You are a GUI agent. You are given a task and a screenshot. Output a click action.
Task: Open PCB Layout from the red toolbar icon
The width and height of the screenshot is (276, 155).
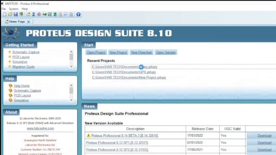pyautogui.click(x=39, y=14)
